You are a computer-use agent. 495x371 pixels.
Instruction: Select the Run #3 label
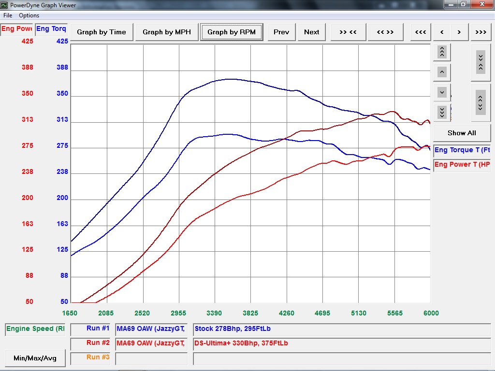90,358
